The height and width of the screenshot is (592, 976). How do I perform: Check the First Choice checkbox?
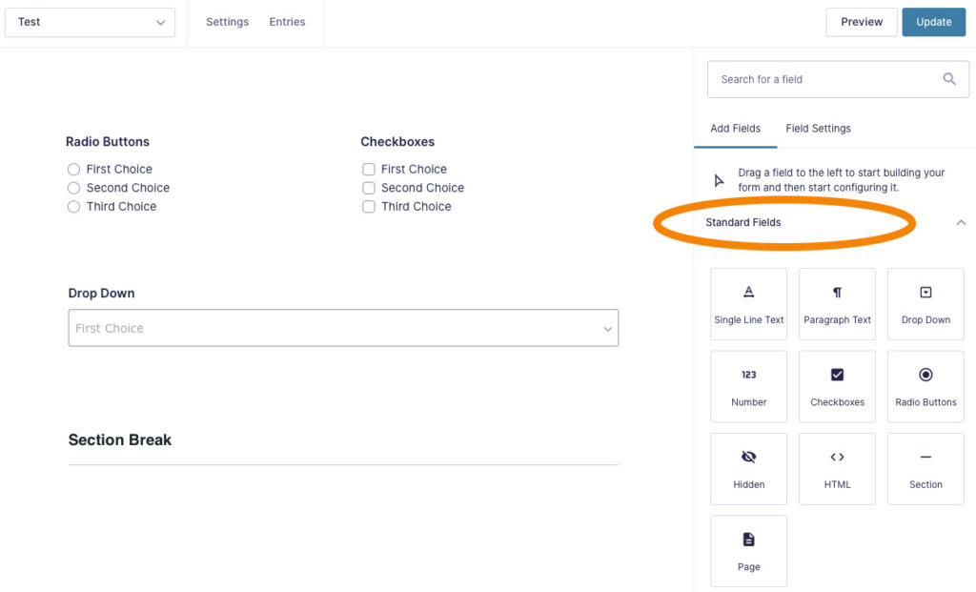click(369, 170)
